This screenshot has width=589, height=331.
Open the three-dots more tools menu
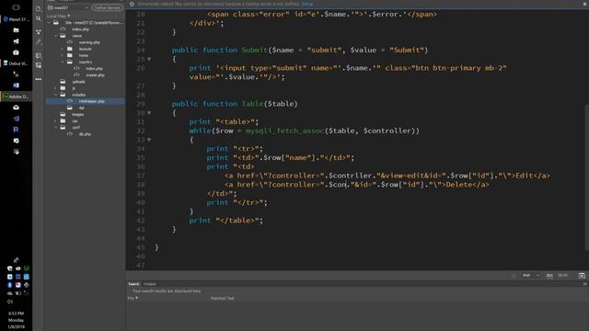click(39, 79)
